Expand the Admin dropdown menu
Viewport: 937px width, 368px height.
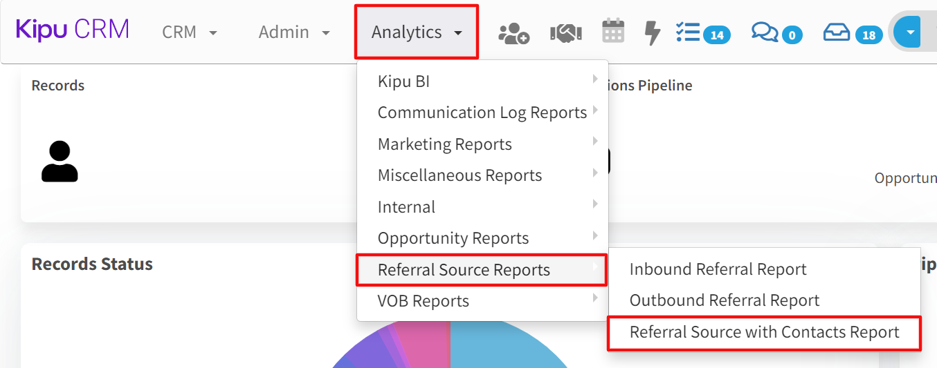pyautogui.click(x=294, y=32)
